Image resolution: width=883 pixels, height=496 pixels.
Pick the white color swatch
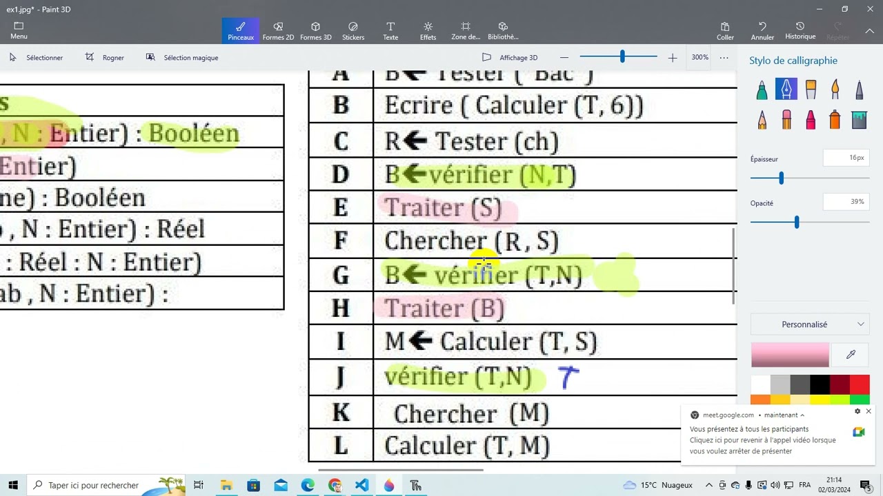coord(760,384)
